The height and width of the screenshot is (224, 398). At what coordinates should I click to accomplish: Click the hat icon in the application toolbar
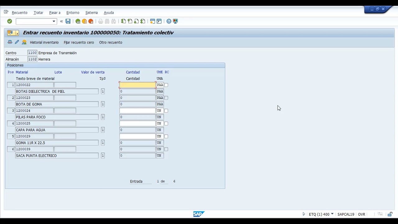coord(10,42)
